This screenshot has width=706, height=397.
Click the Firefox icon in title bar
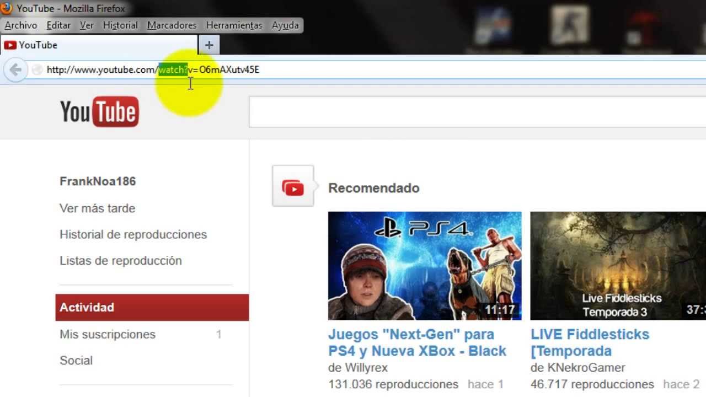tap(7, 8)
